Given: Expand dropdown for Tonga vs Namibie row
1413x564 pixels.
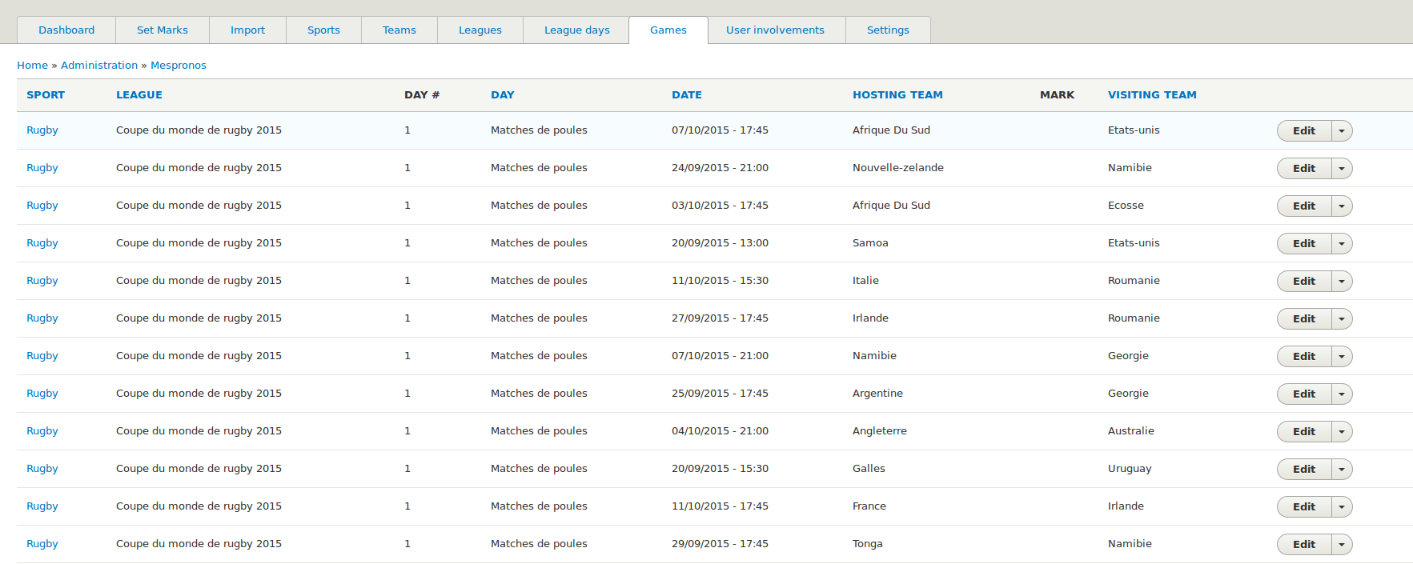Looking at the screenshot, I should (1342, 545).
